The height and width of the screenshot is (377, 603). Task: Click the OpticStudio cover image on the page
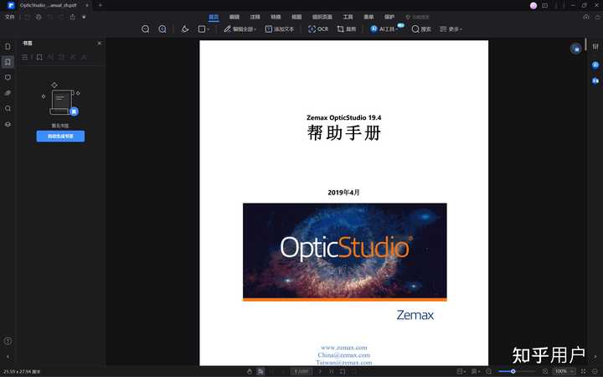click(x=344, y=252)
